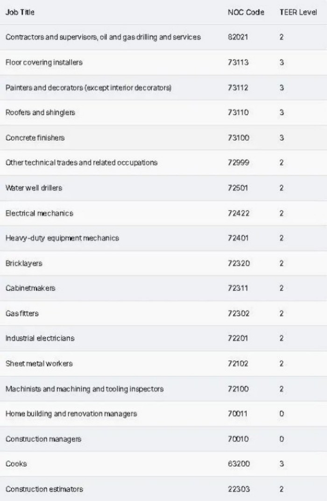Click the Concrete finishers job title
The image size is (327, 501).
point(35,138)
